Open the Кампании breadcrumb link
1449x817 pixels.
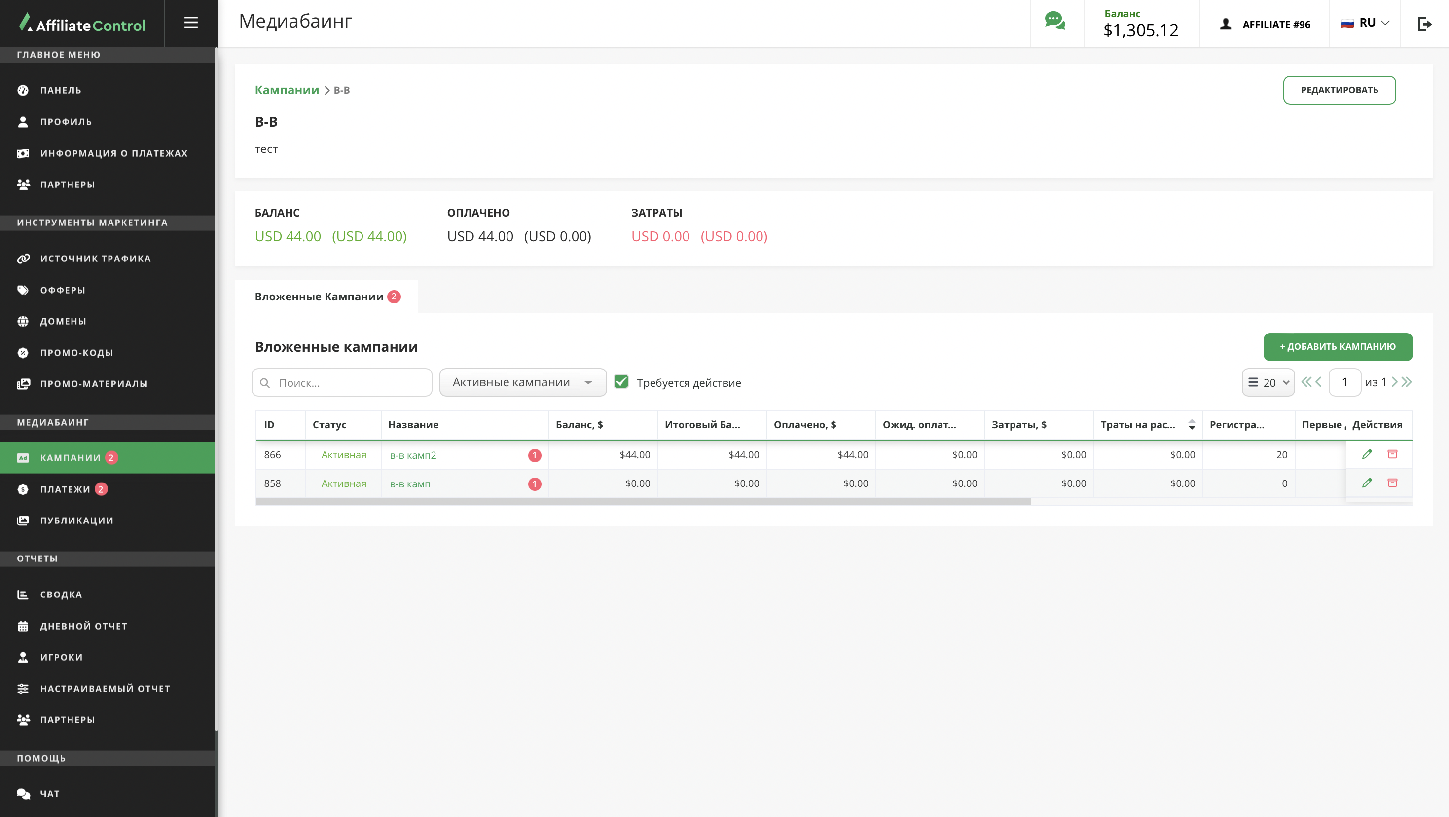(287, 90)
